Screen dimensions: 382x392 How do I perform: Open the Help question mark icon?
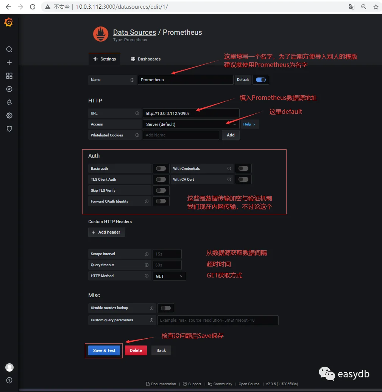(x=9, y=380)
